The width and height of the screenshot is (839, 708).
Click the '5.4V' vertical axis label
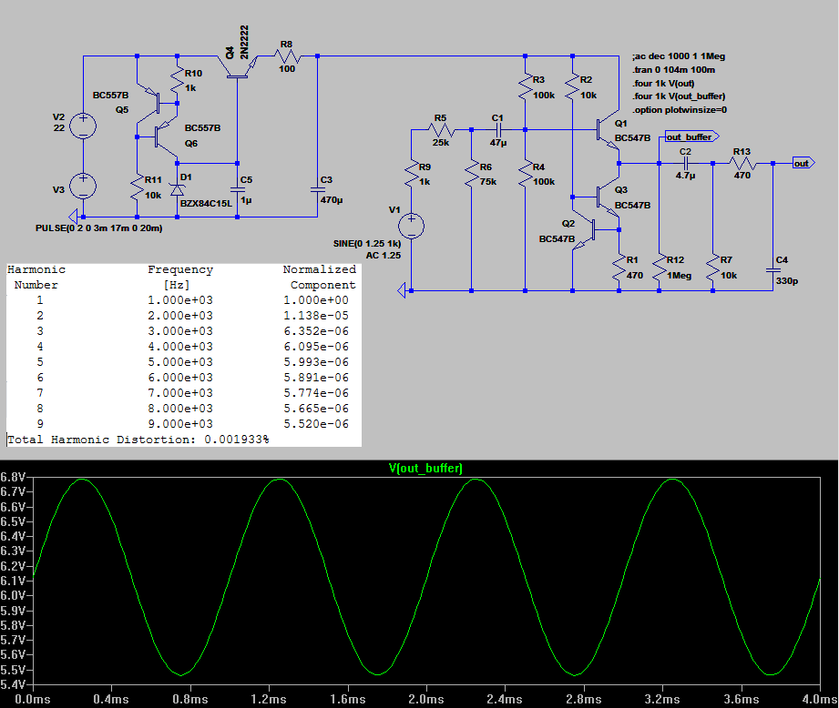[x=13, y=684]
